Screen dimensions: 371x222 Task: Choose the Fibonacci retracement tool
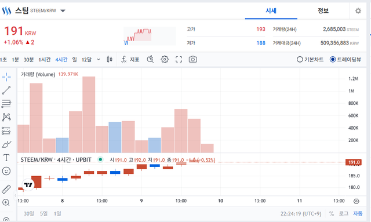(x=6, y=104)
